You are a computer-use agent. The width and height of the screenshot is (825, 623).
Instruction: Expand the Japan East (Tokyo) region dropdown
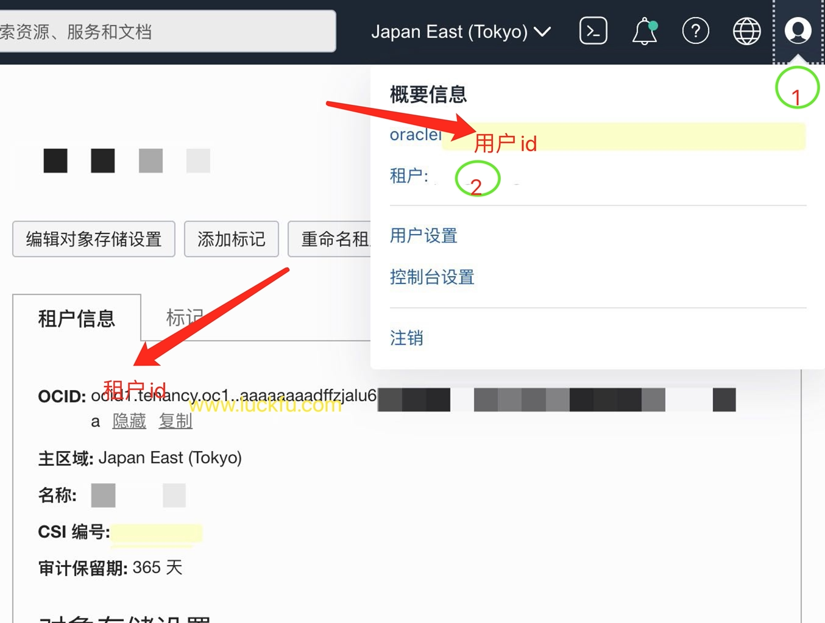461,32
